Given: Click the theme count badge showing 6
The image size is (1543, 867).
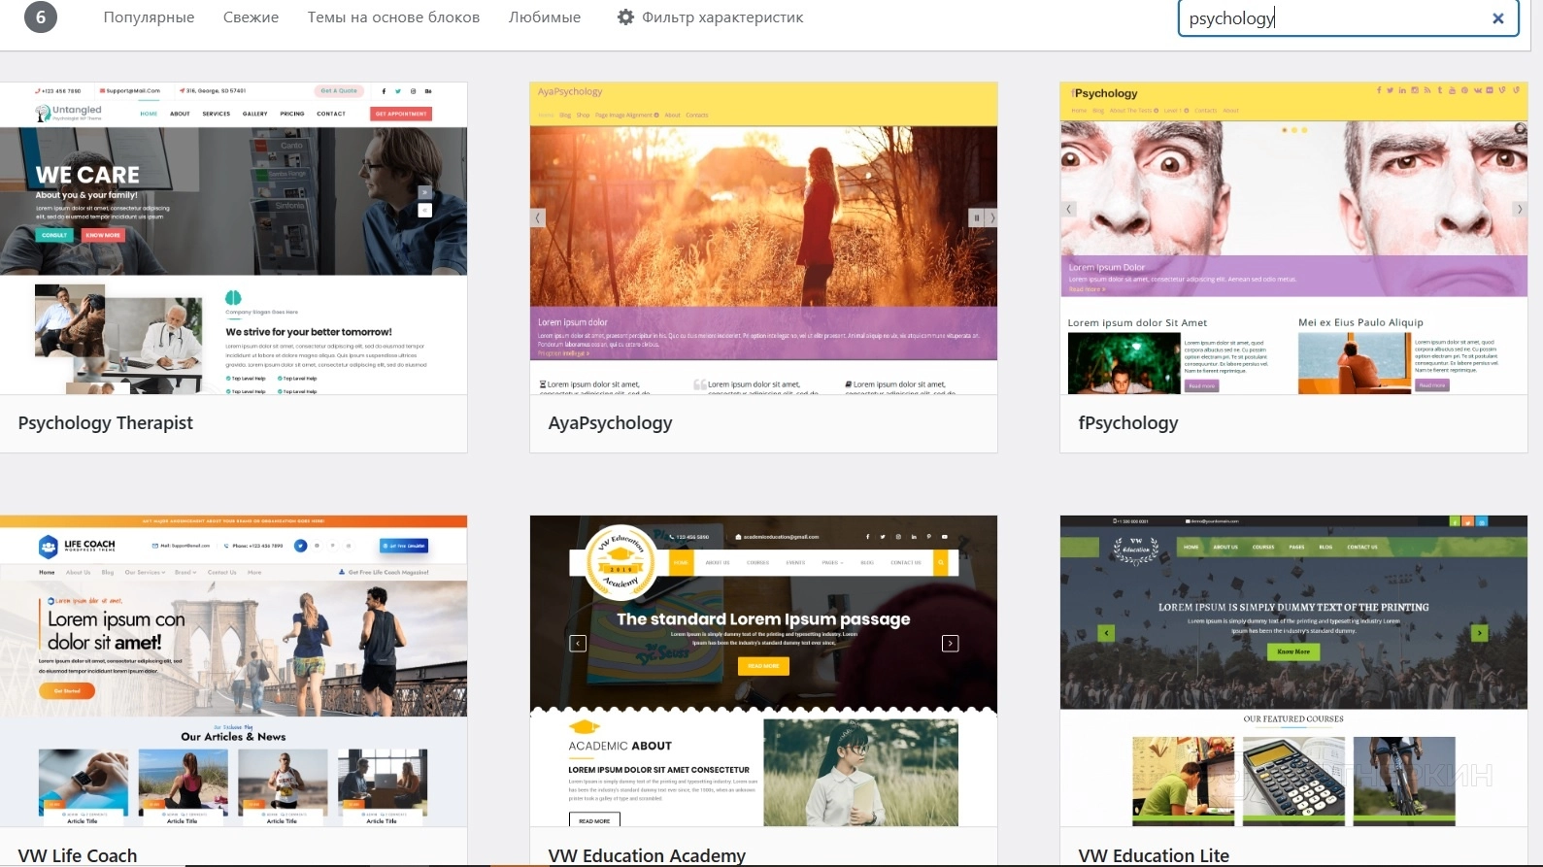Looking at the screenshot, I should [41, 17].
